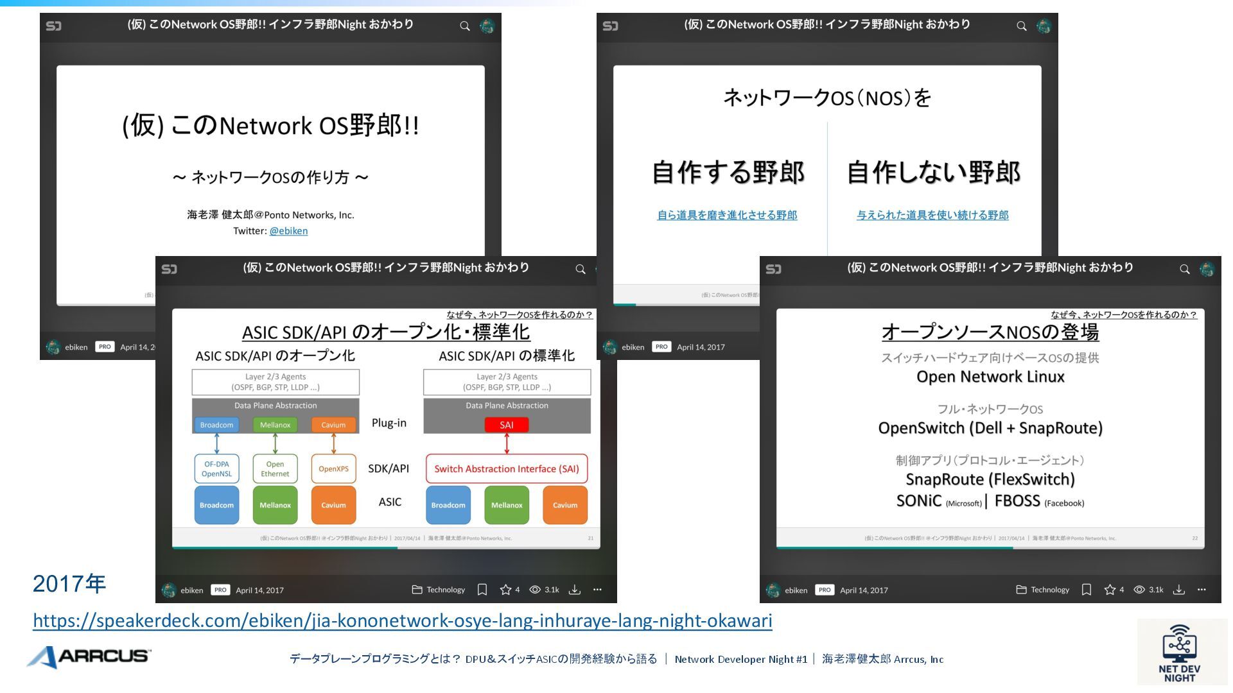
Task: Click the search icon in top-left deck header
Action: coord(464,26)
